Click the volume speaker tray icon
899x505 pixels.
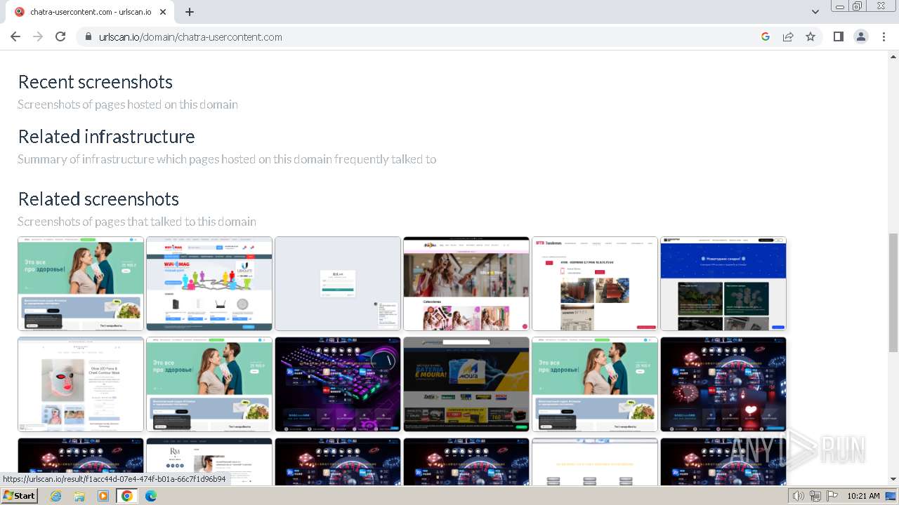click(x=799, y=496)
